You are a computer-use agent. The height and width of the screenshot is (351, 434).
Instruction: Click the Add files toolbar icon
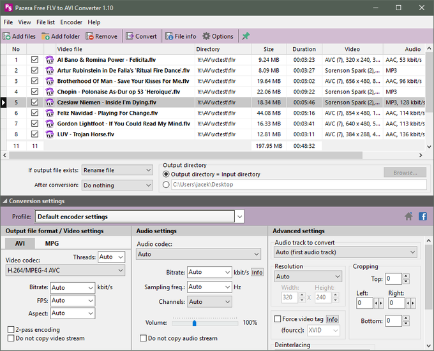tap(6, 36)
